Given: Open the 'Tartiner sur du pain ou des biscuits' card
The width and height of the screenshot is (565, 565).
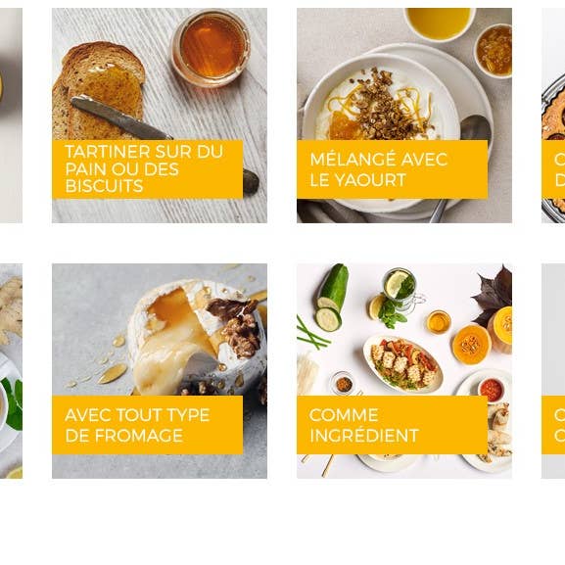Looking at the screenshot, I should [160, 116].
